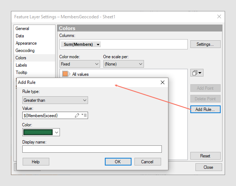
Task: Click the pencil edit icon in Value field
Action: 77,115
